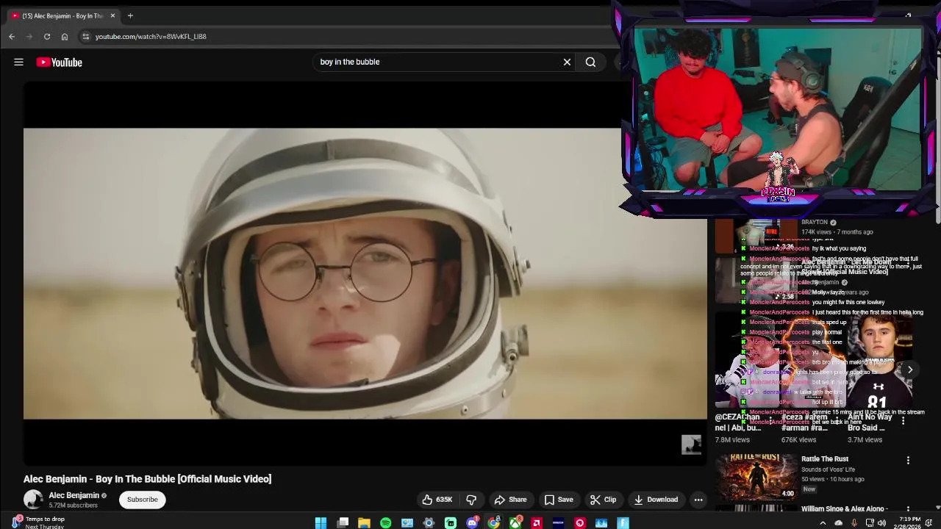Image resolution: width=941 pixels, height=529 pixels.
Task: Open the Settings gear in taskbar
Action: 429,523
